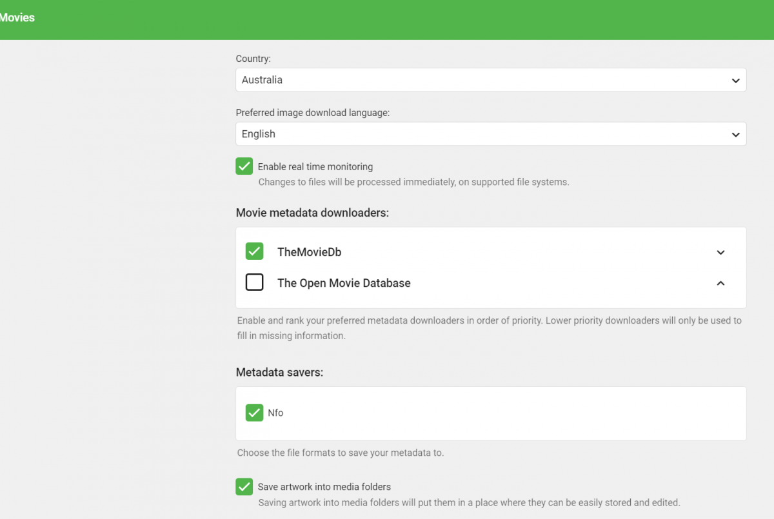Click the image language field's chevron arrow
Screen dimensions: 774x519
click(x=735, y=135)
